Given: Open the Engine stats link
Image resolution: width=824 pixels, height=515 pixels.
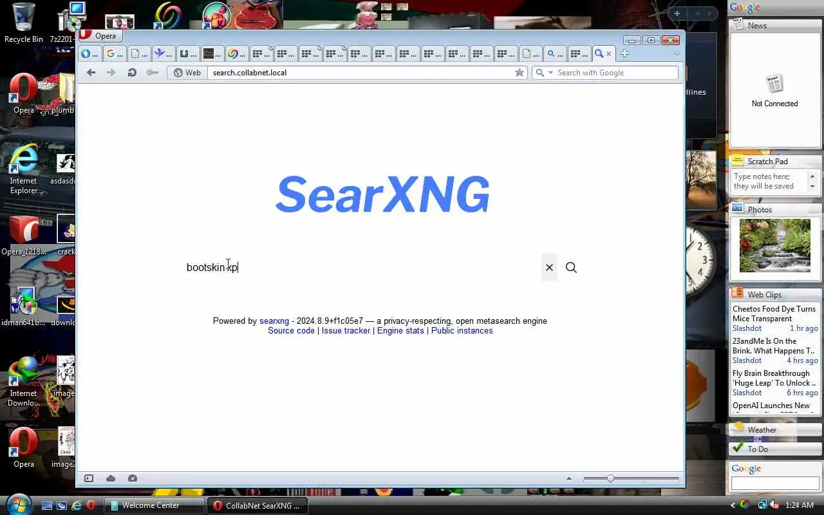Looking at the screenshot, I should [400, 330].
